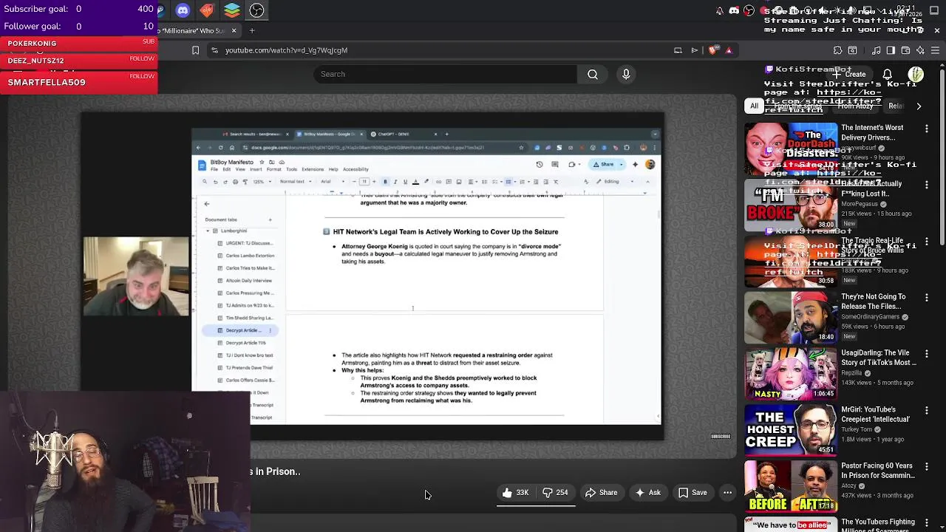Image resolution: width=946 pixels, height=532 pixels.
Task: Open more video actions ellipsis
Action: (727, 493)
